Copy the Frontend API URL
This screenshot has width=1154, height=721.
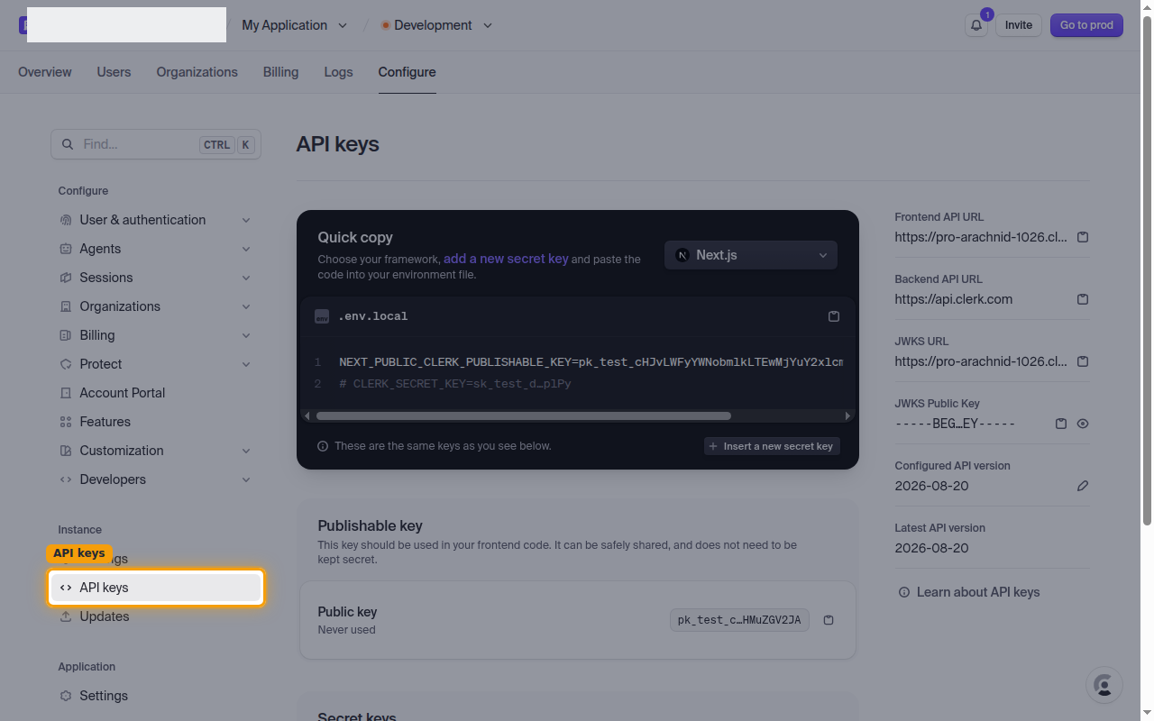coord(1083,237)
